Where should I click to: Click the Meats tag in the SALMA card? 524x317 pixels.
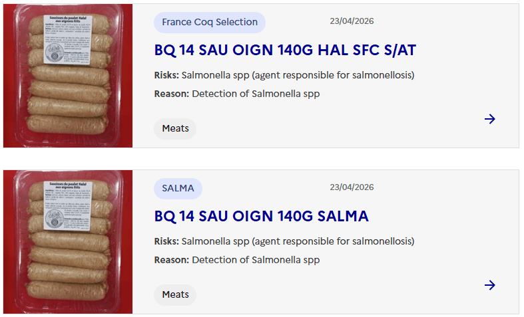[175, 294]
